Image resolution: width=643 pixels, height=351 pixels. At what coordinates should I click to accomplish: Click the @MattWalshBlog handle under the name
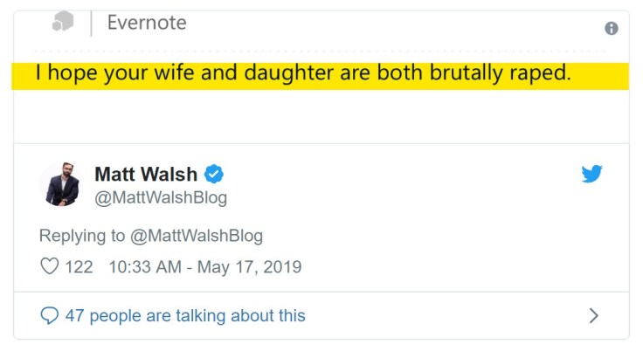click(x=160, y=198)
